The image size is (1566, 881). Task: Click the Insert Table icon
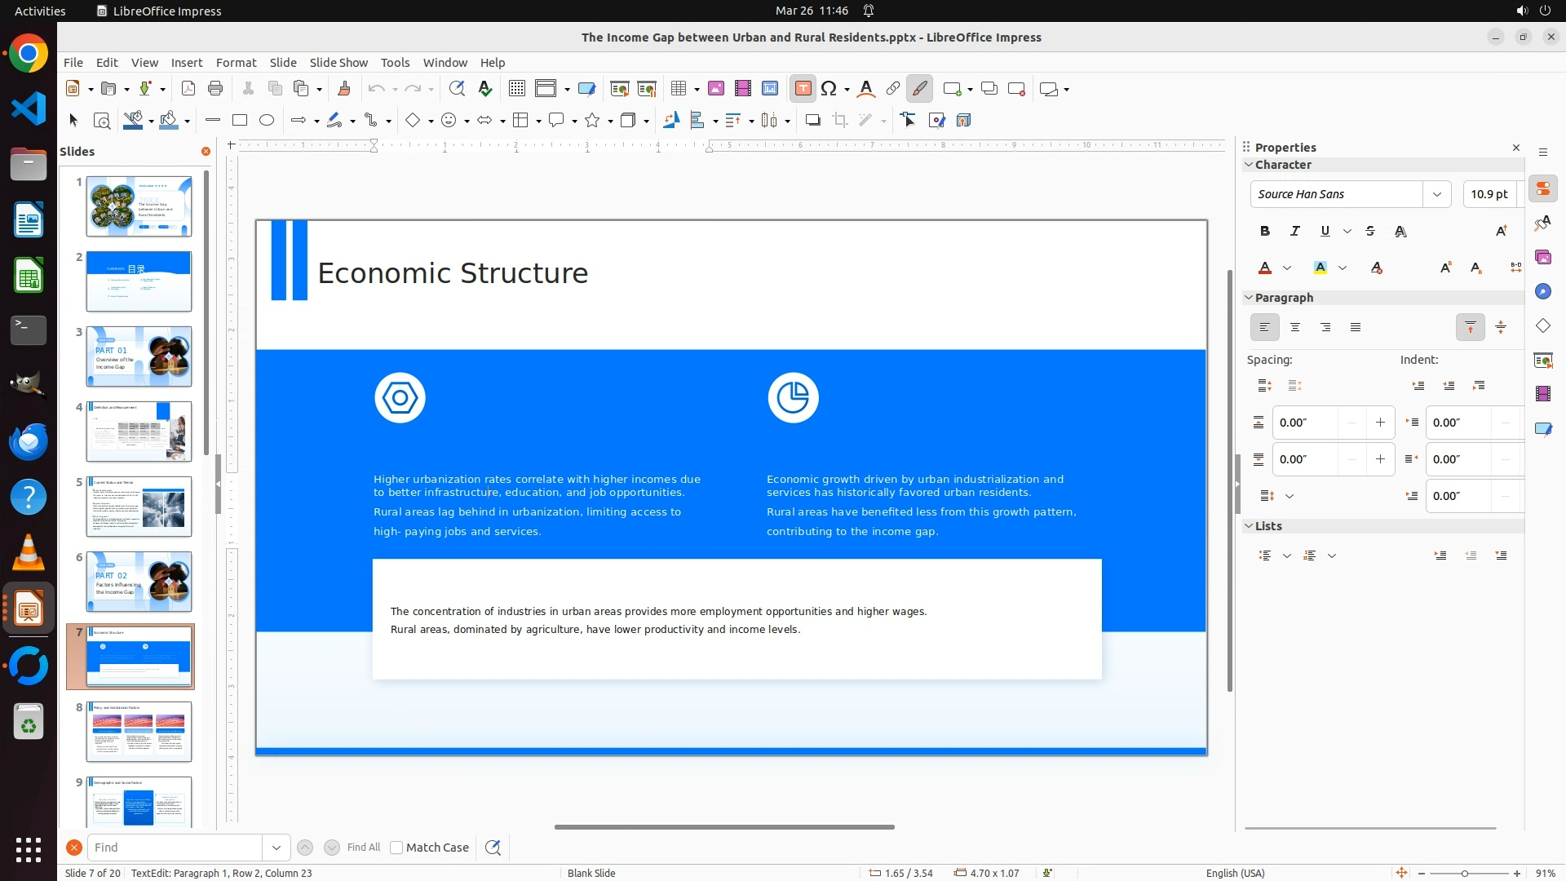pyautogui.click(x=679, y=89)
